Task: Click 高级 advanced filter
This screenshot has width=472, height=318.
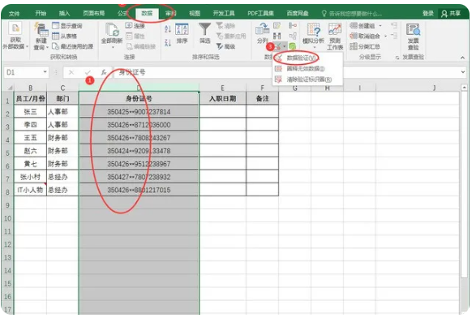Action: [x=225, y=46]
